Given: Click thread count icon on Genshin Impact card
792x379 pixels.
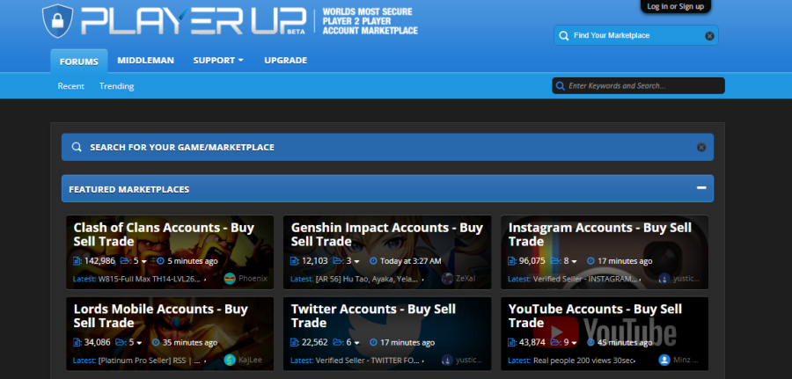Looking at the screenshot, I should 295,261.
